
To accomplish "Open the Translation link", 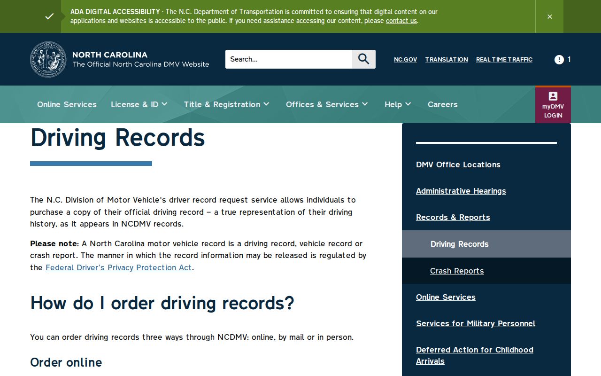I will pyautogui.click(x=447, y=59).
